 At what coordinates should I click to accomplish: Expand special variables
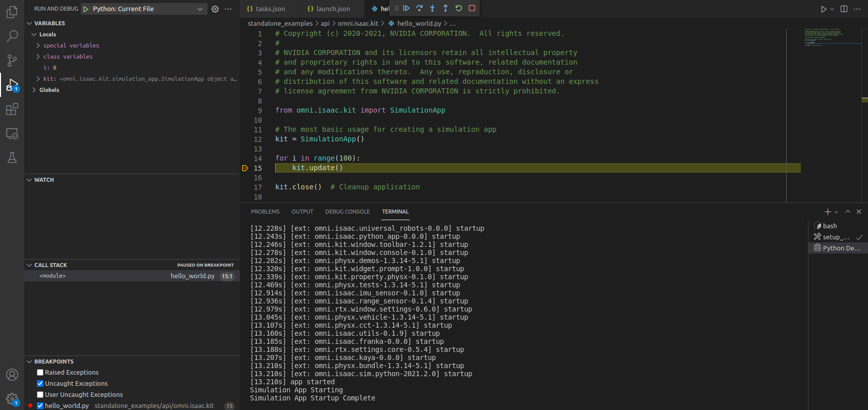pyautogui.click(x=38, y=45)
